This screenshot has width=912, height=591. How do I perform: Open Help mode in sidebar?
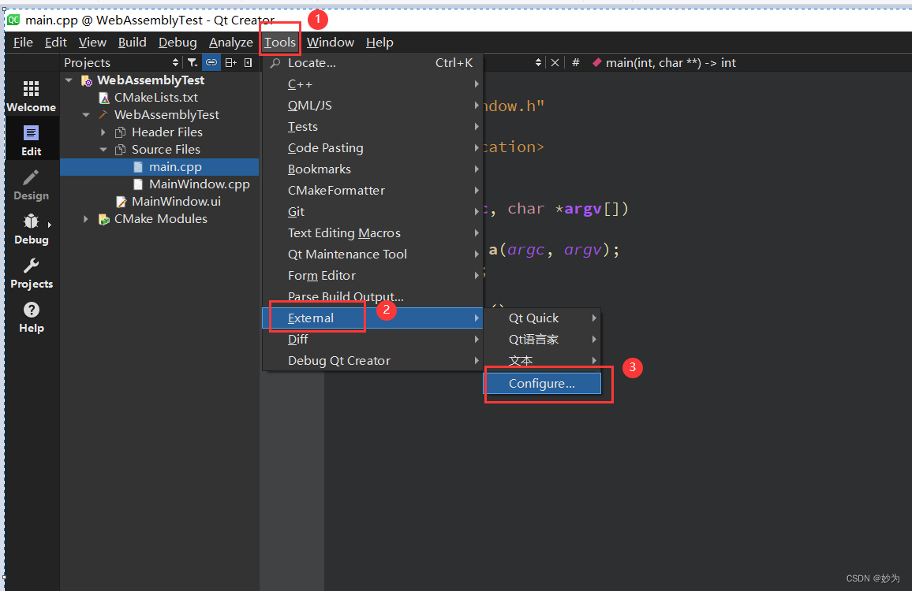click(x=31, y=318)
